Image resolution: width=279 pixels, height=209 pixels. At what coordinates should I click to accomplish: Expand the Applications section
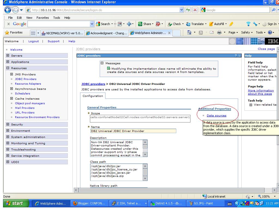click(x=8, y=62)
